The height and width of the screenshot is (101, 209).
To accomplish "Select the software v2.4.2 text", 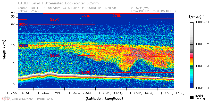I will click(x=29, y=11).
